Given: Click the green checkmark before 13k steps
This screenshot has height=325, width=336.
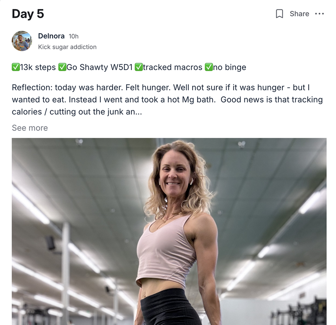Looking at the screenshot, I should tap(16, 67).
